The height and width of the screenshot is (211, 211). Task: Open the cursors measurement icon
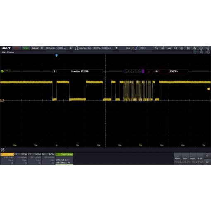pyautogui.click(x=156, y=48)
